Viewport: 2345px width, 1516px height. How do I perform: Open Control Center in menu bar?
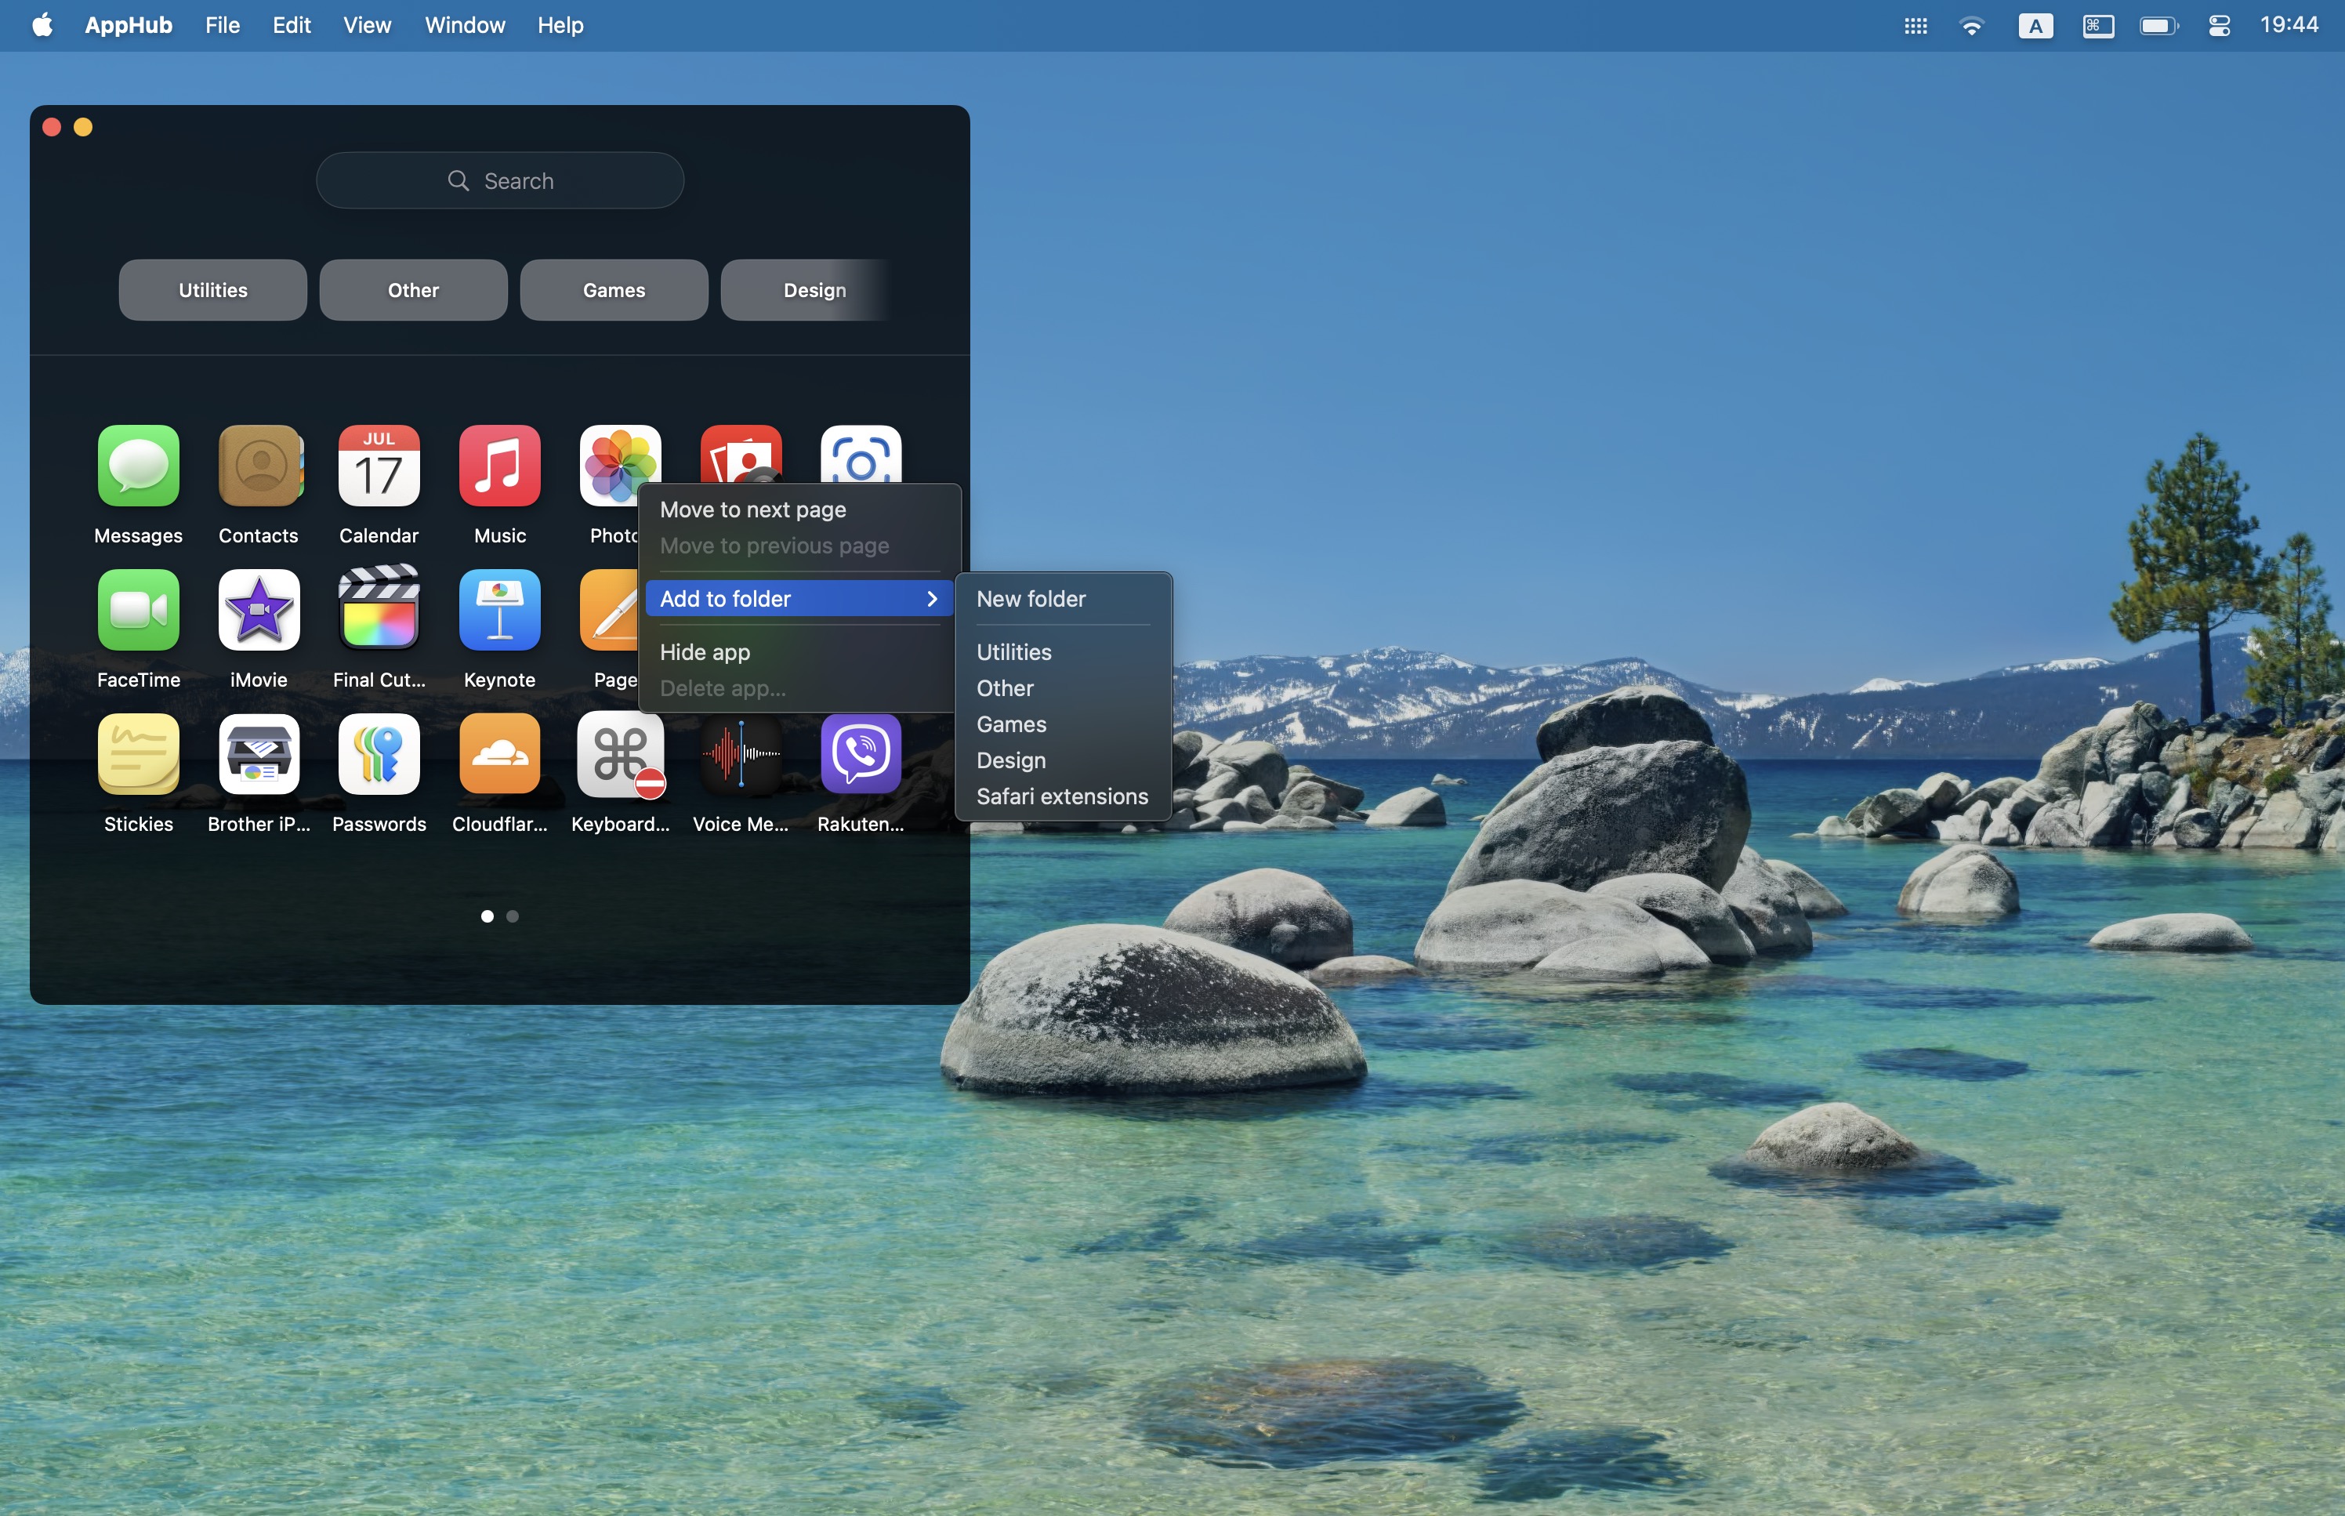(2219, 26)
